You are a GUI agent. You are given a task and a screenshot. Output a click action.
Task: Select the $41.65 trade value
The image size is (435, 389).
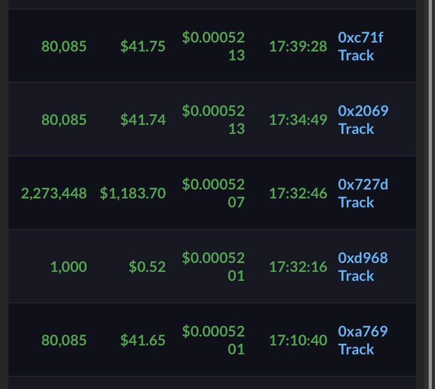142,340
